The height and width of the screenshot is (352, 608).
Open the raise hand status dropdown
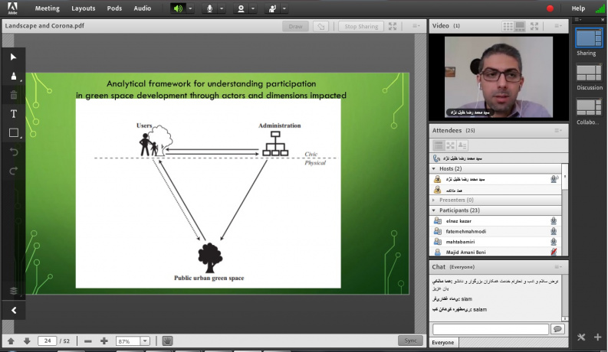pos(284,8)
